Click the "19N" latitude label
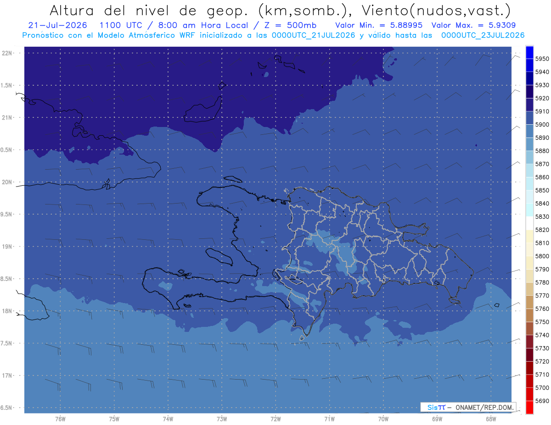 pos(7,247)
